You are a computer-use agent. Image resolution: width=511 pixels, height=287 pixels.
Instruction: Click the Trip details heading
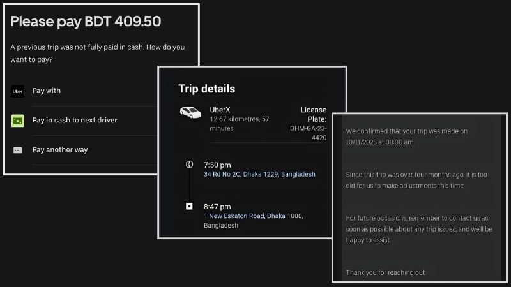tap(206, 89)
